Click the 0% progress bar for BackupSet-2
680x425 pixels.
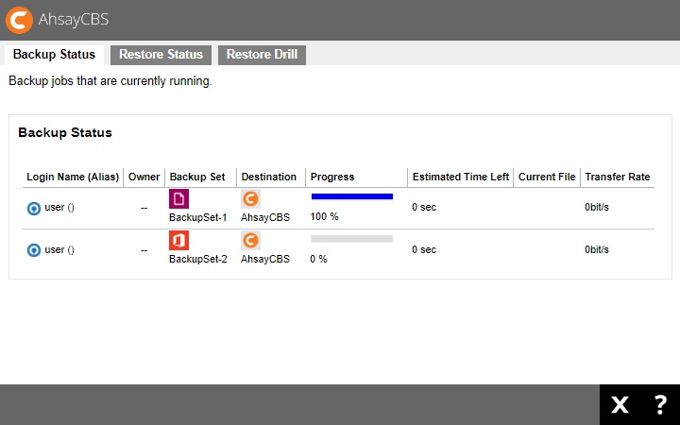(351, 239)
